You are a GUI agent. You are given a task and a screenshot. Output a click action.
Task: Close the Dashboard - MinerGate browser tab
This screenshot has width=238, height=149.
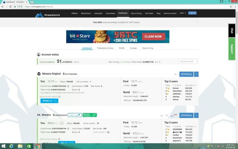point(26,2)
